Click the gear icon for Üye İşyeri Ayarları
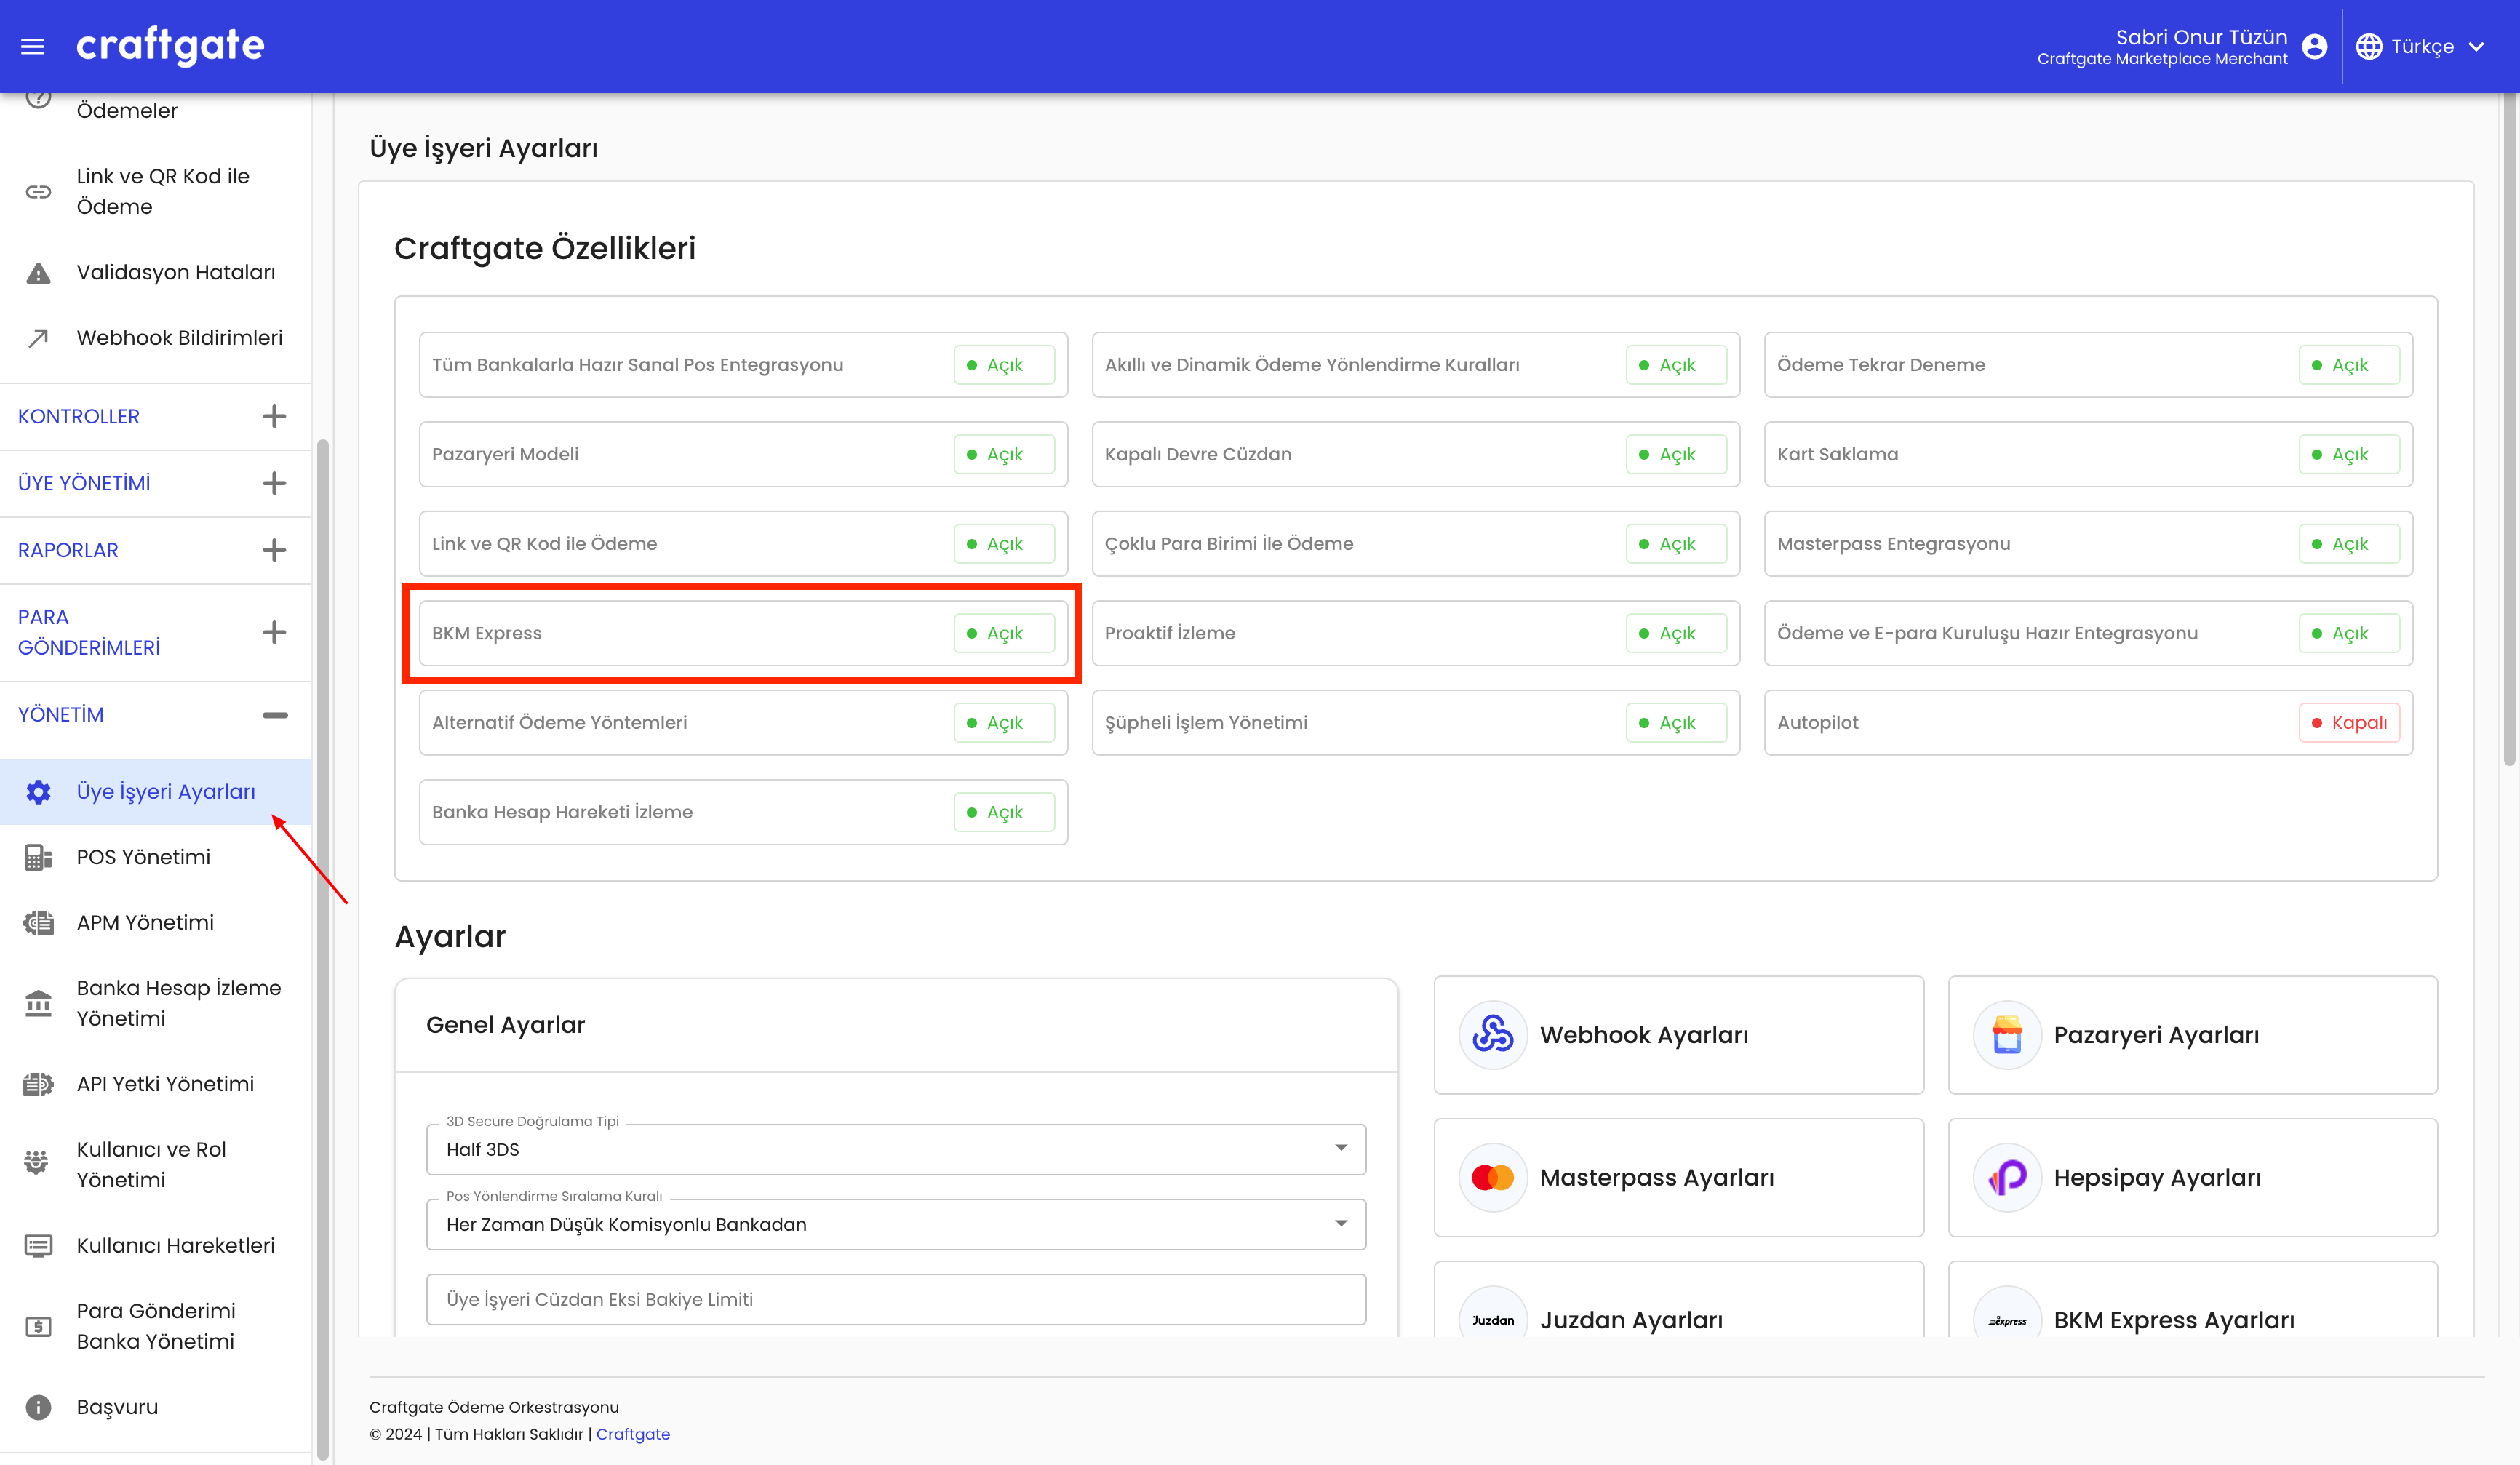This screenshot has height=1465, width=2520. 38,792
